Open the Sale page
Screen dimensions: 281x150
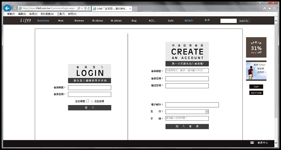pyautogui.click(x=171, y=21)
